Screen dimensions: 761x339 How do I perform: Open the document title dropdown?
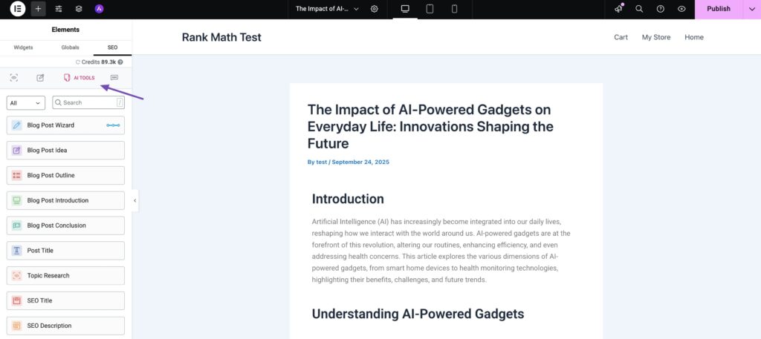coord(327,9)
